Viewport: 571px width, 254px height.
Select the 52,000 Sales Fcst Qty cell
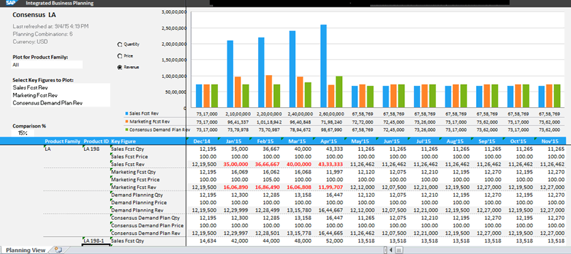pos(335,241)
